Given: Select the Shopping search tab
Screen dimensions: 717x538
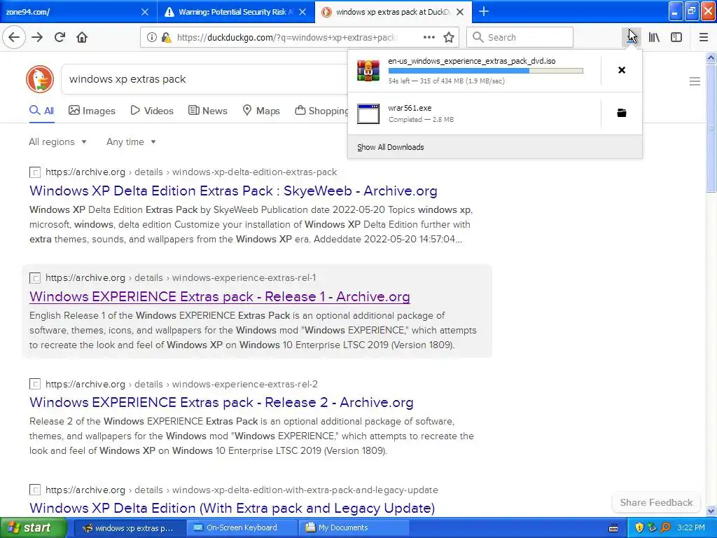Looking at the screenshot, I should point(321,111).
